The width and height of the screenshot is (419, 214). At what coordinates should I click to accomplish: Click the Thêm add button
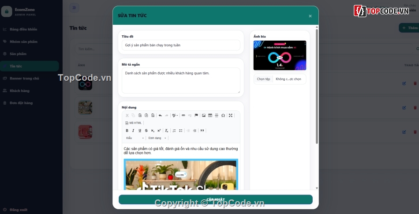tap(409, 28)
